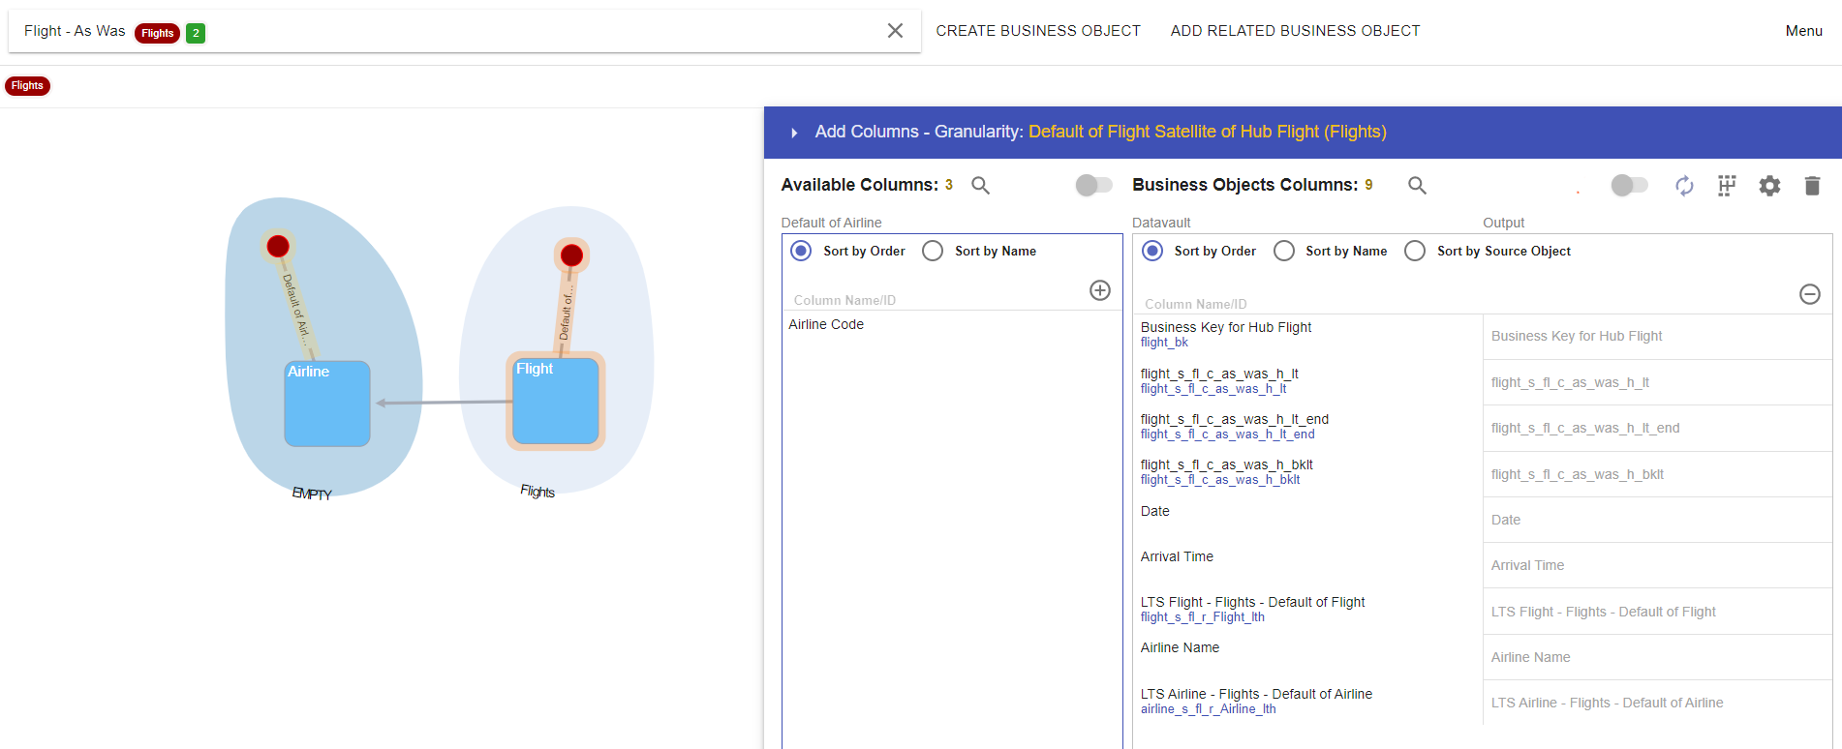Clear the Flight - As Was search with X
Screen dimensions: 1842x749
click(x=895, y=31)
